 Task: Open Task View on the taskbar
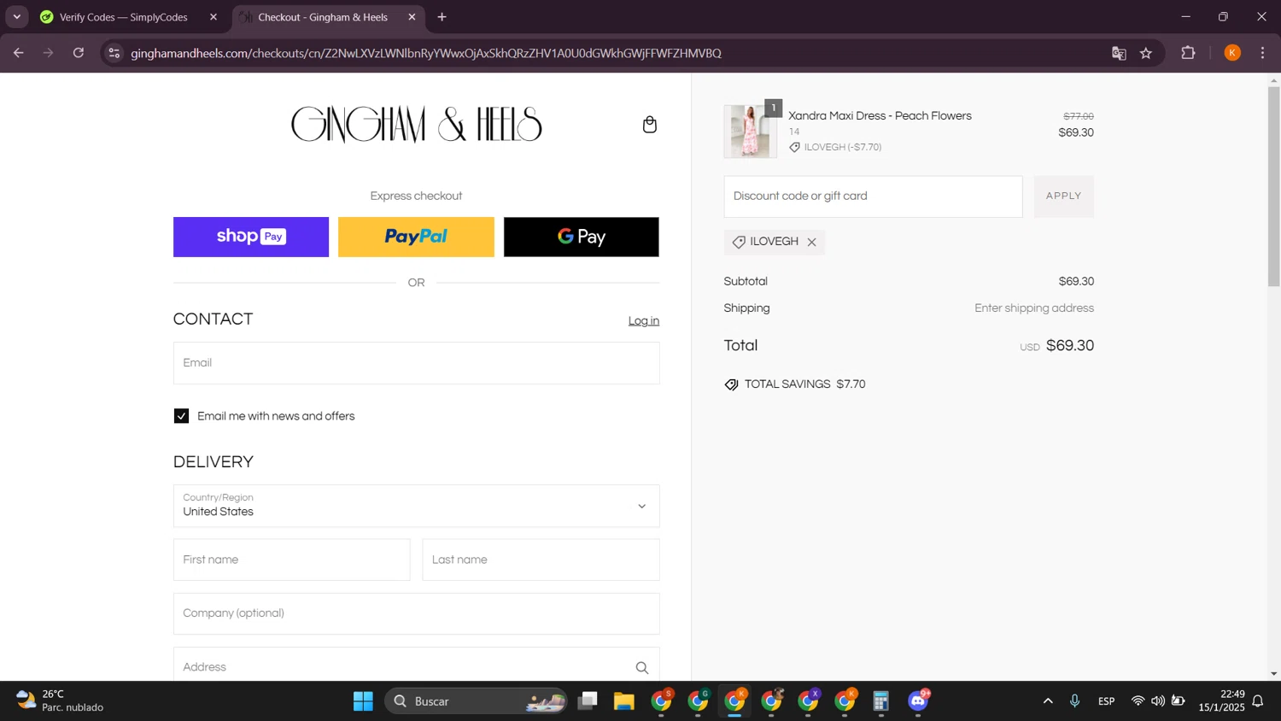click(x=588, y=701)
